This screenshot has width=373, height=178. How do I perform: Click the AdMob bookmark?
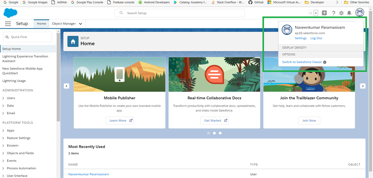tap(59, 3)
